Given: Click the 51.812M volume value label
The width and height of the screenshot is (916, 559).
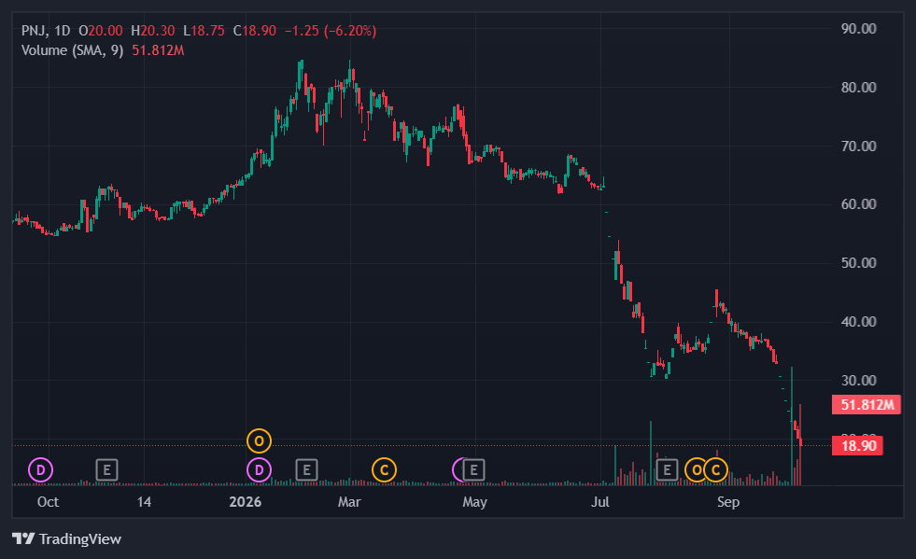Looking at the screenshot, I should [x=867, y=404].
